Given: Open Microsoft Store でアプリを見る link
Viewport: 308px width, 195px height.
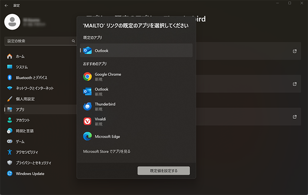Looking at the screenshot, I should 107,151.
